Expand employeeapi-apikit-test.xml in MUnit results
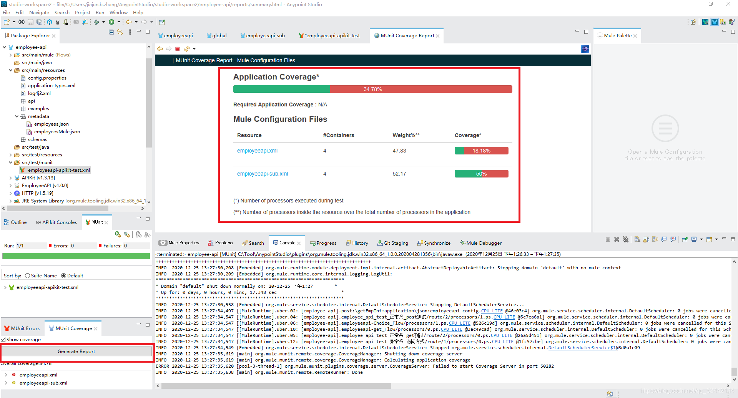This screenshot has width=738, height=398. tap(5, 287)
